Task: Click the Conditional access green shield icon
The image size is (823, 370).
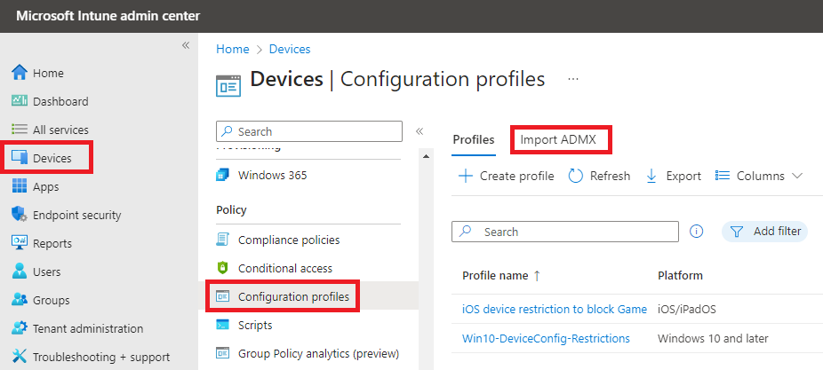Action: (x=223, y=268)
